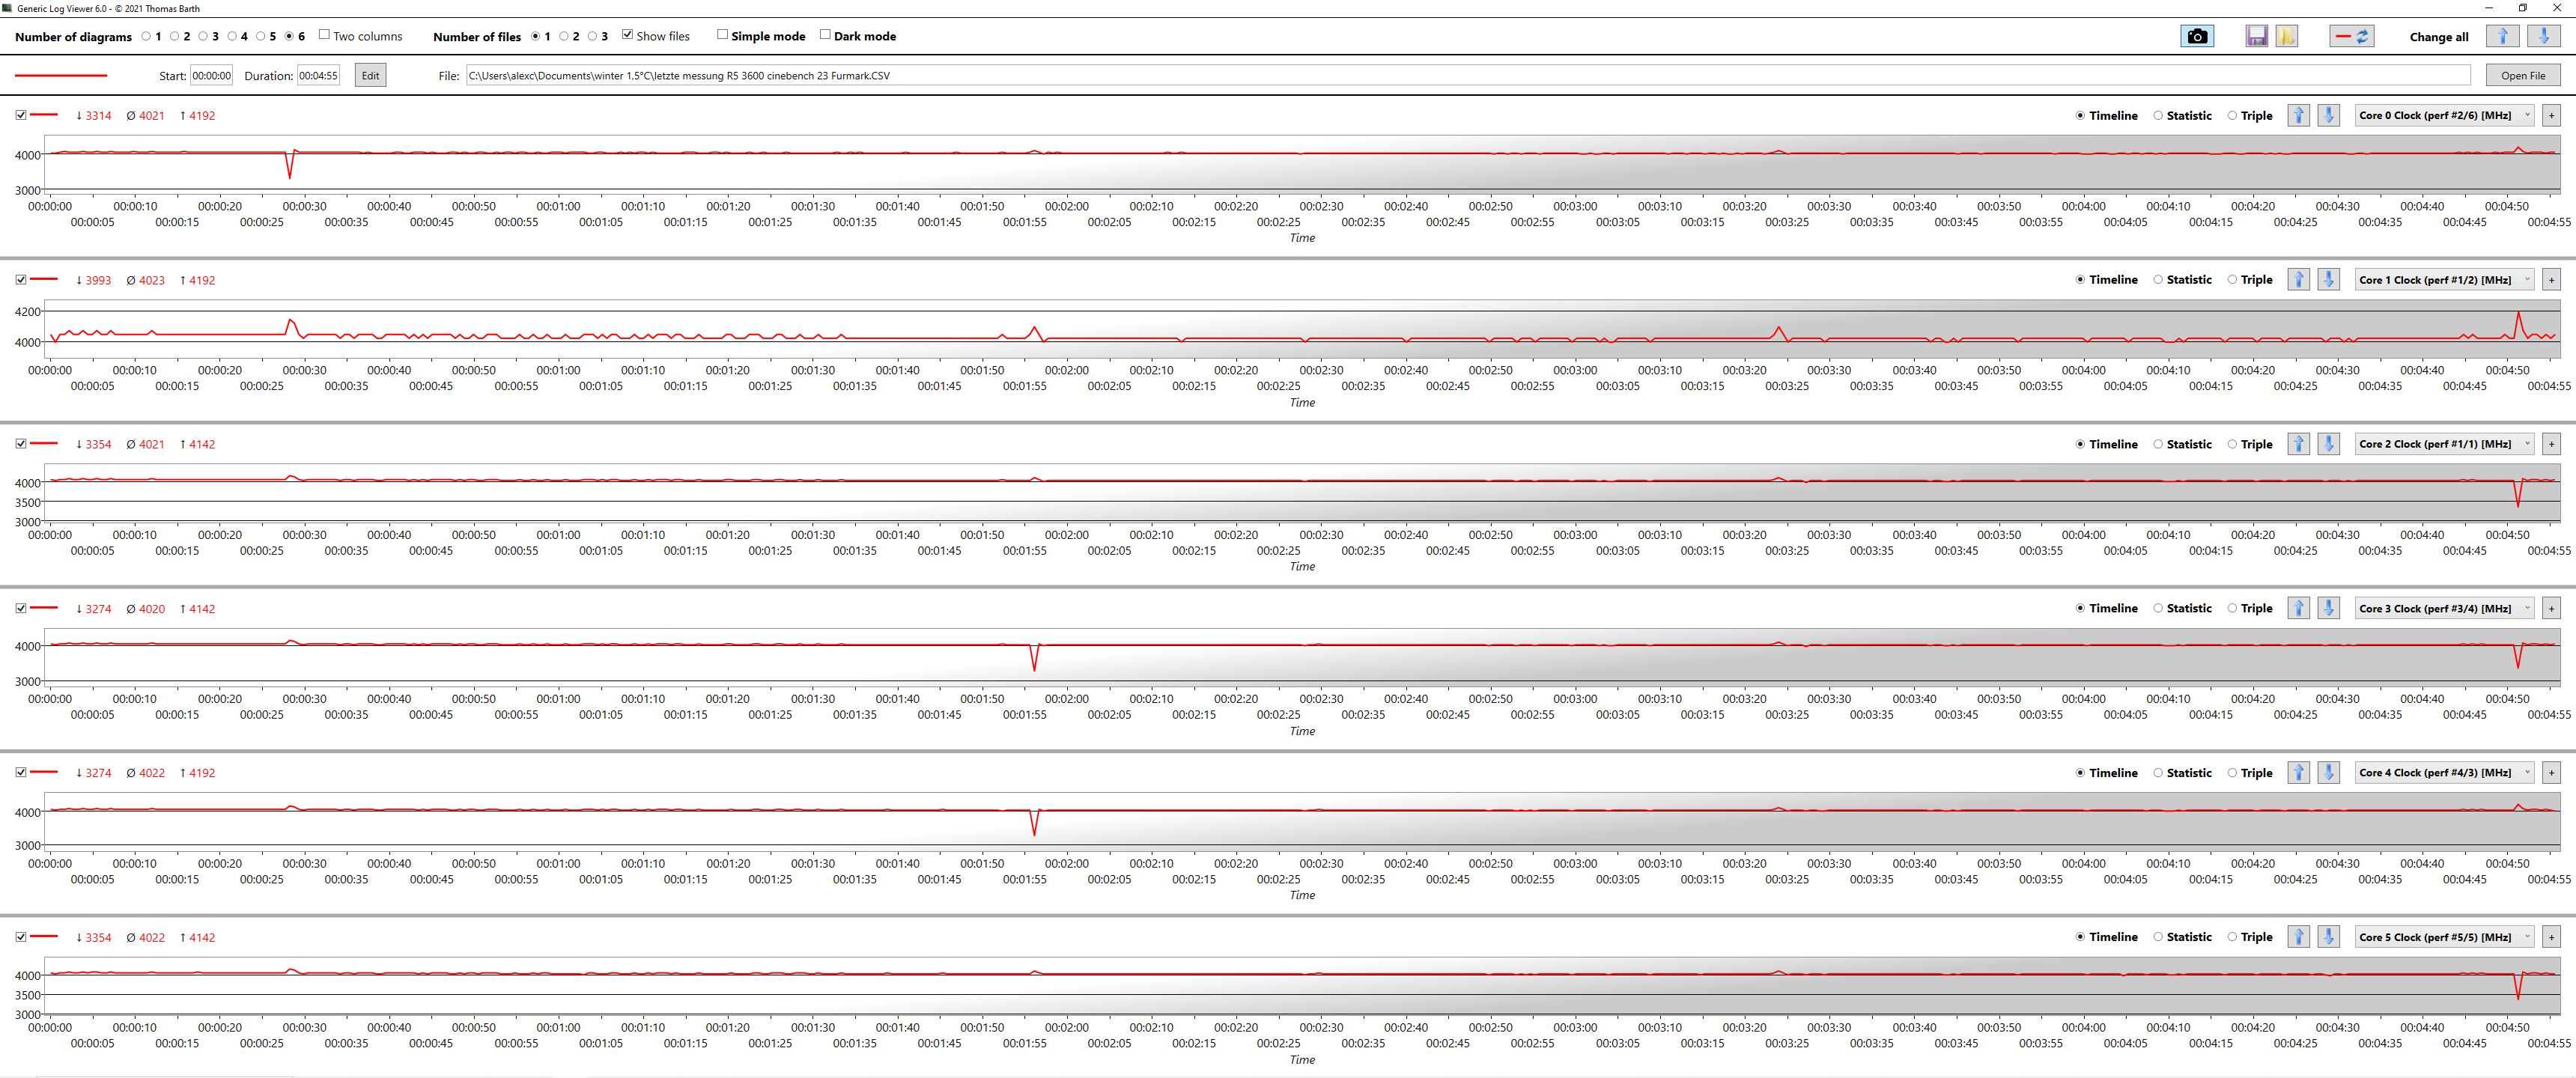Enable the Dark mode checkbox
The image size is (2576, 1078).
point(825,35)
